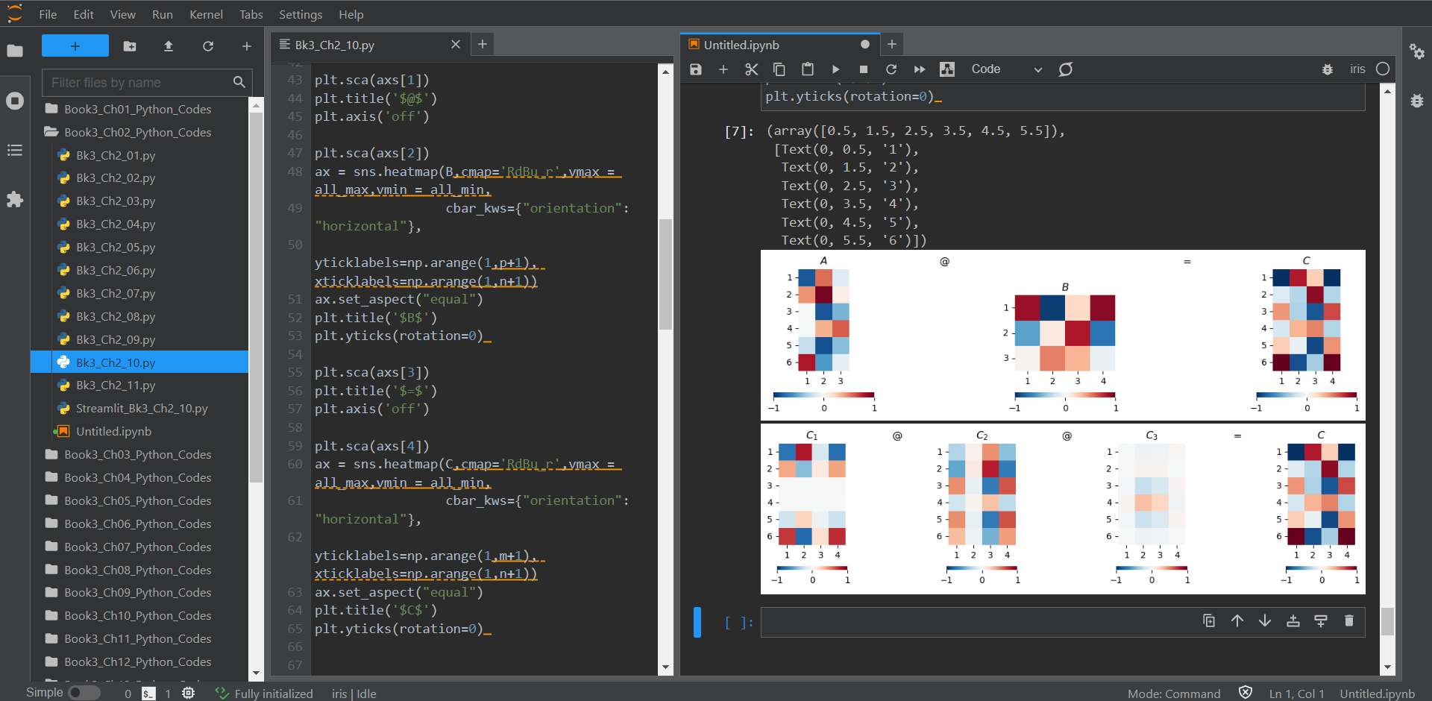Open the Edit menu
The image size is (1432, 701).
click(84, 14)
